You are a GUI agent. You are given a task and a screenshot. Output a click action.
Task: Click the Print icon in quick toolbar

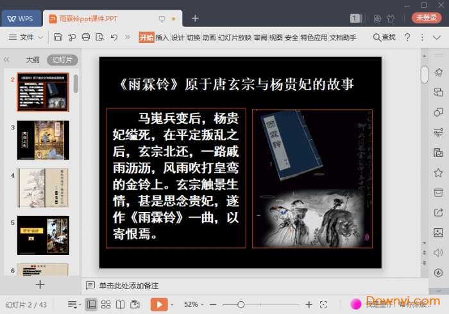[x=86, y=38]
